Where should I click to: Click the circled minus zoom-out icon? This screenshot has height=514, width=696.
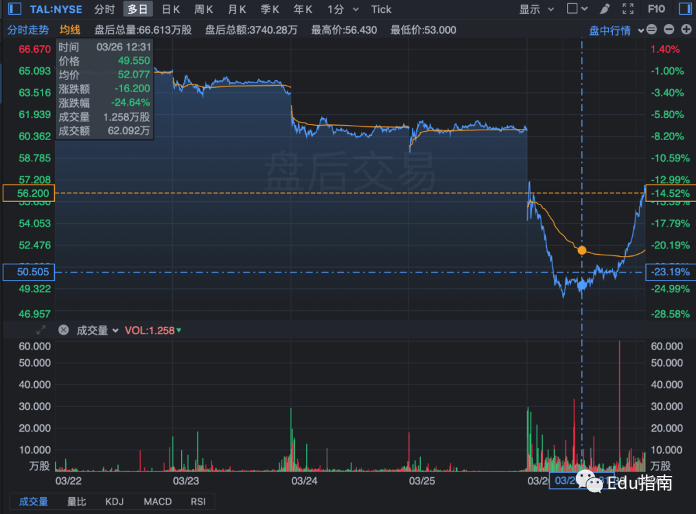click(x=669, y=30)
